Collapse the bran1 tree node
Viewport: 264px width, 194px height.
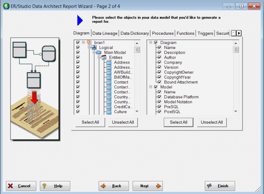point(83,42)
